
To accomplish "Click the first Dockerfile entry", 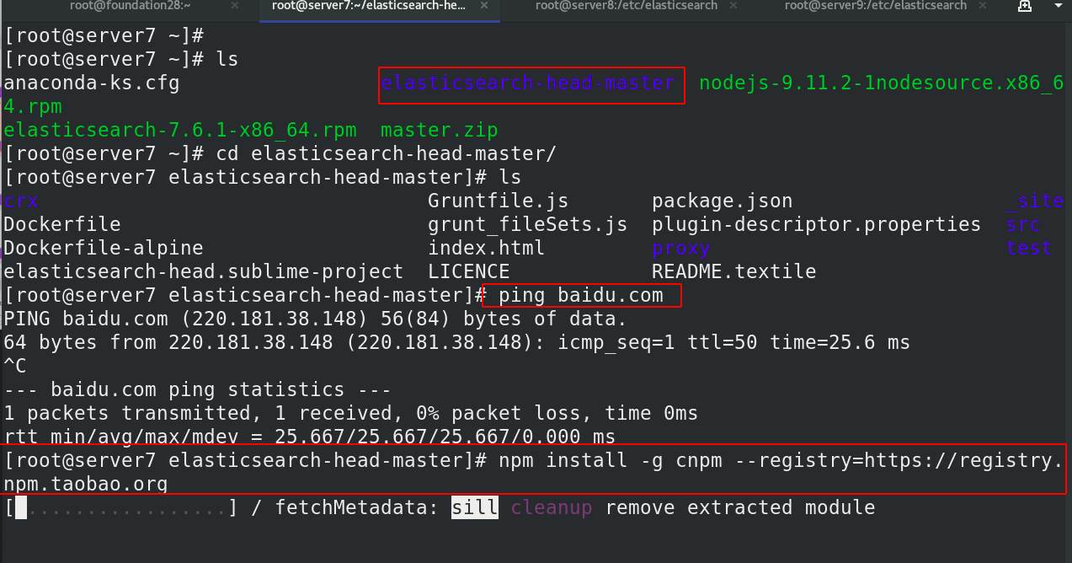I will click(62, 225).
